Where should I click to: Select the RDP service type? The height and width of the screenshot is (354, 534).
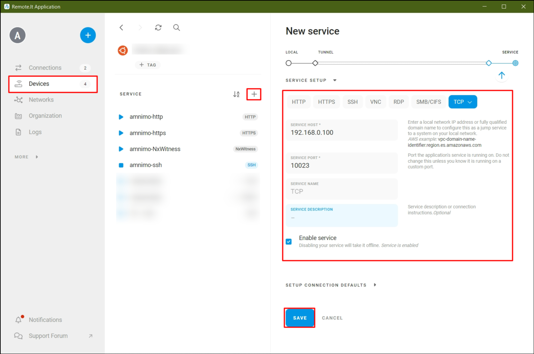pos(398,102)
